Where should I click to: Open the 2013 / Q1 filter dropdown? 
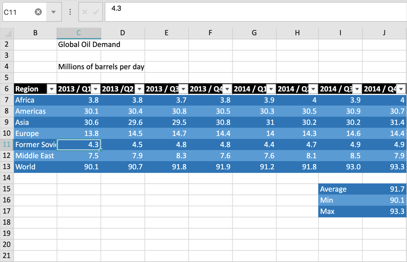click(96, 89)
